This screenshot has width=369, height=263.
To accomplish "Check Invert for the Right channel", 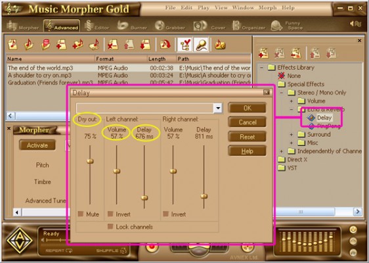I will (165, 214).
